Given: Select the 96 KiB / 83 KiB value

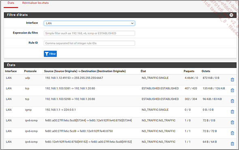Looking at the screenshot, I should tap(212, 99).
